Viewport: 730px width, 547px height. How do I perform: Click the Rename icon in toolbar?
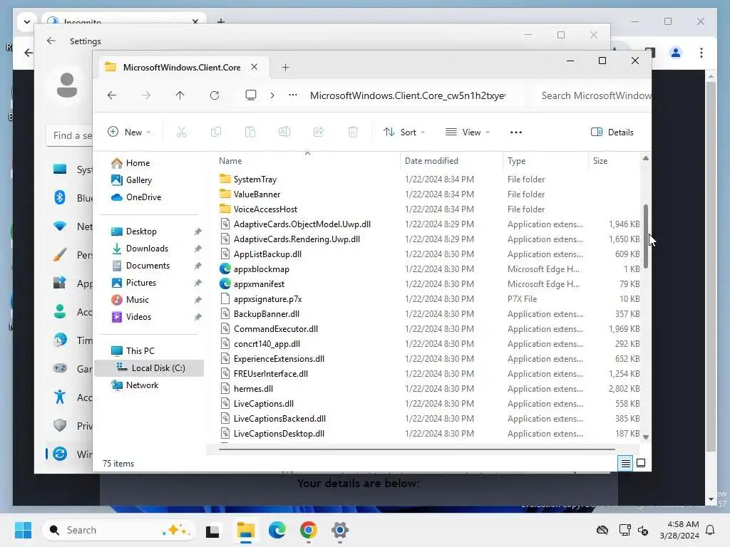[284, 132]
